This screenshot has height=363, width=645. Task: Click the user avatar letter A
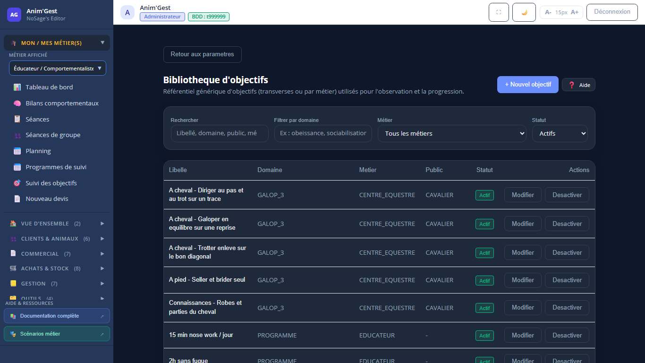click(127, 12)
